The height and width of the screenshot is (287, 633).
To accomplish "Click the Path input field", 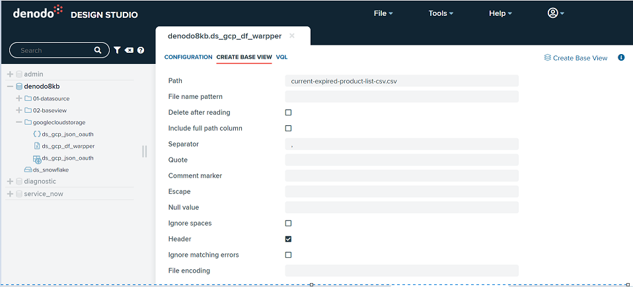I will pyautogui.click(x=402, y=80).
